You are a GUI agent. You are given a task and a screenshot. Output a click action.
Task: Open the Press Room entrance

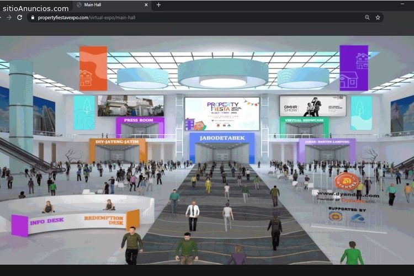coord(140,128)
